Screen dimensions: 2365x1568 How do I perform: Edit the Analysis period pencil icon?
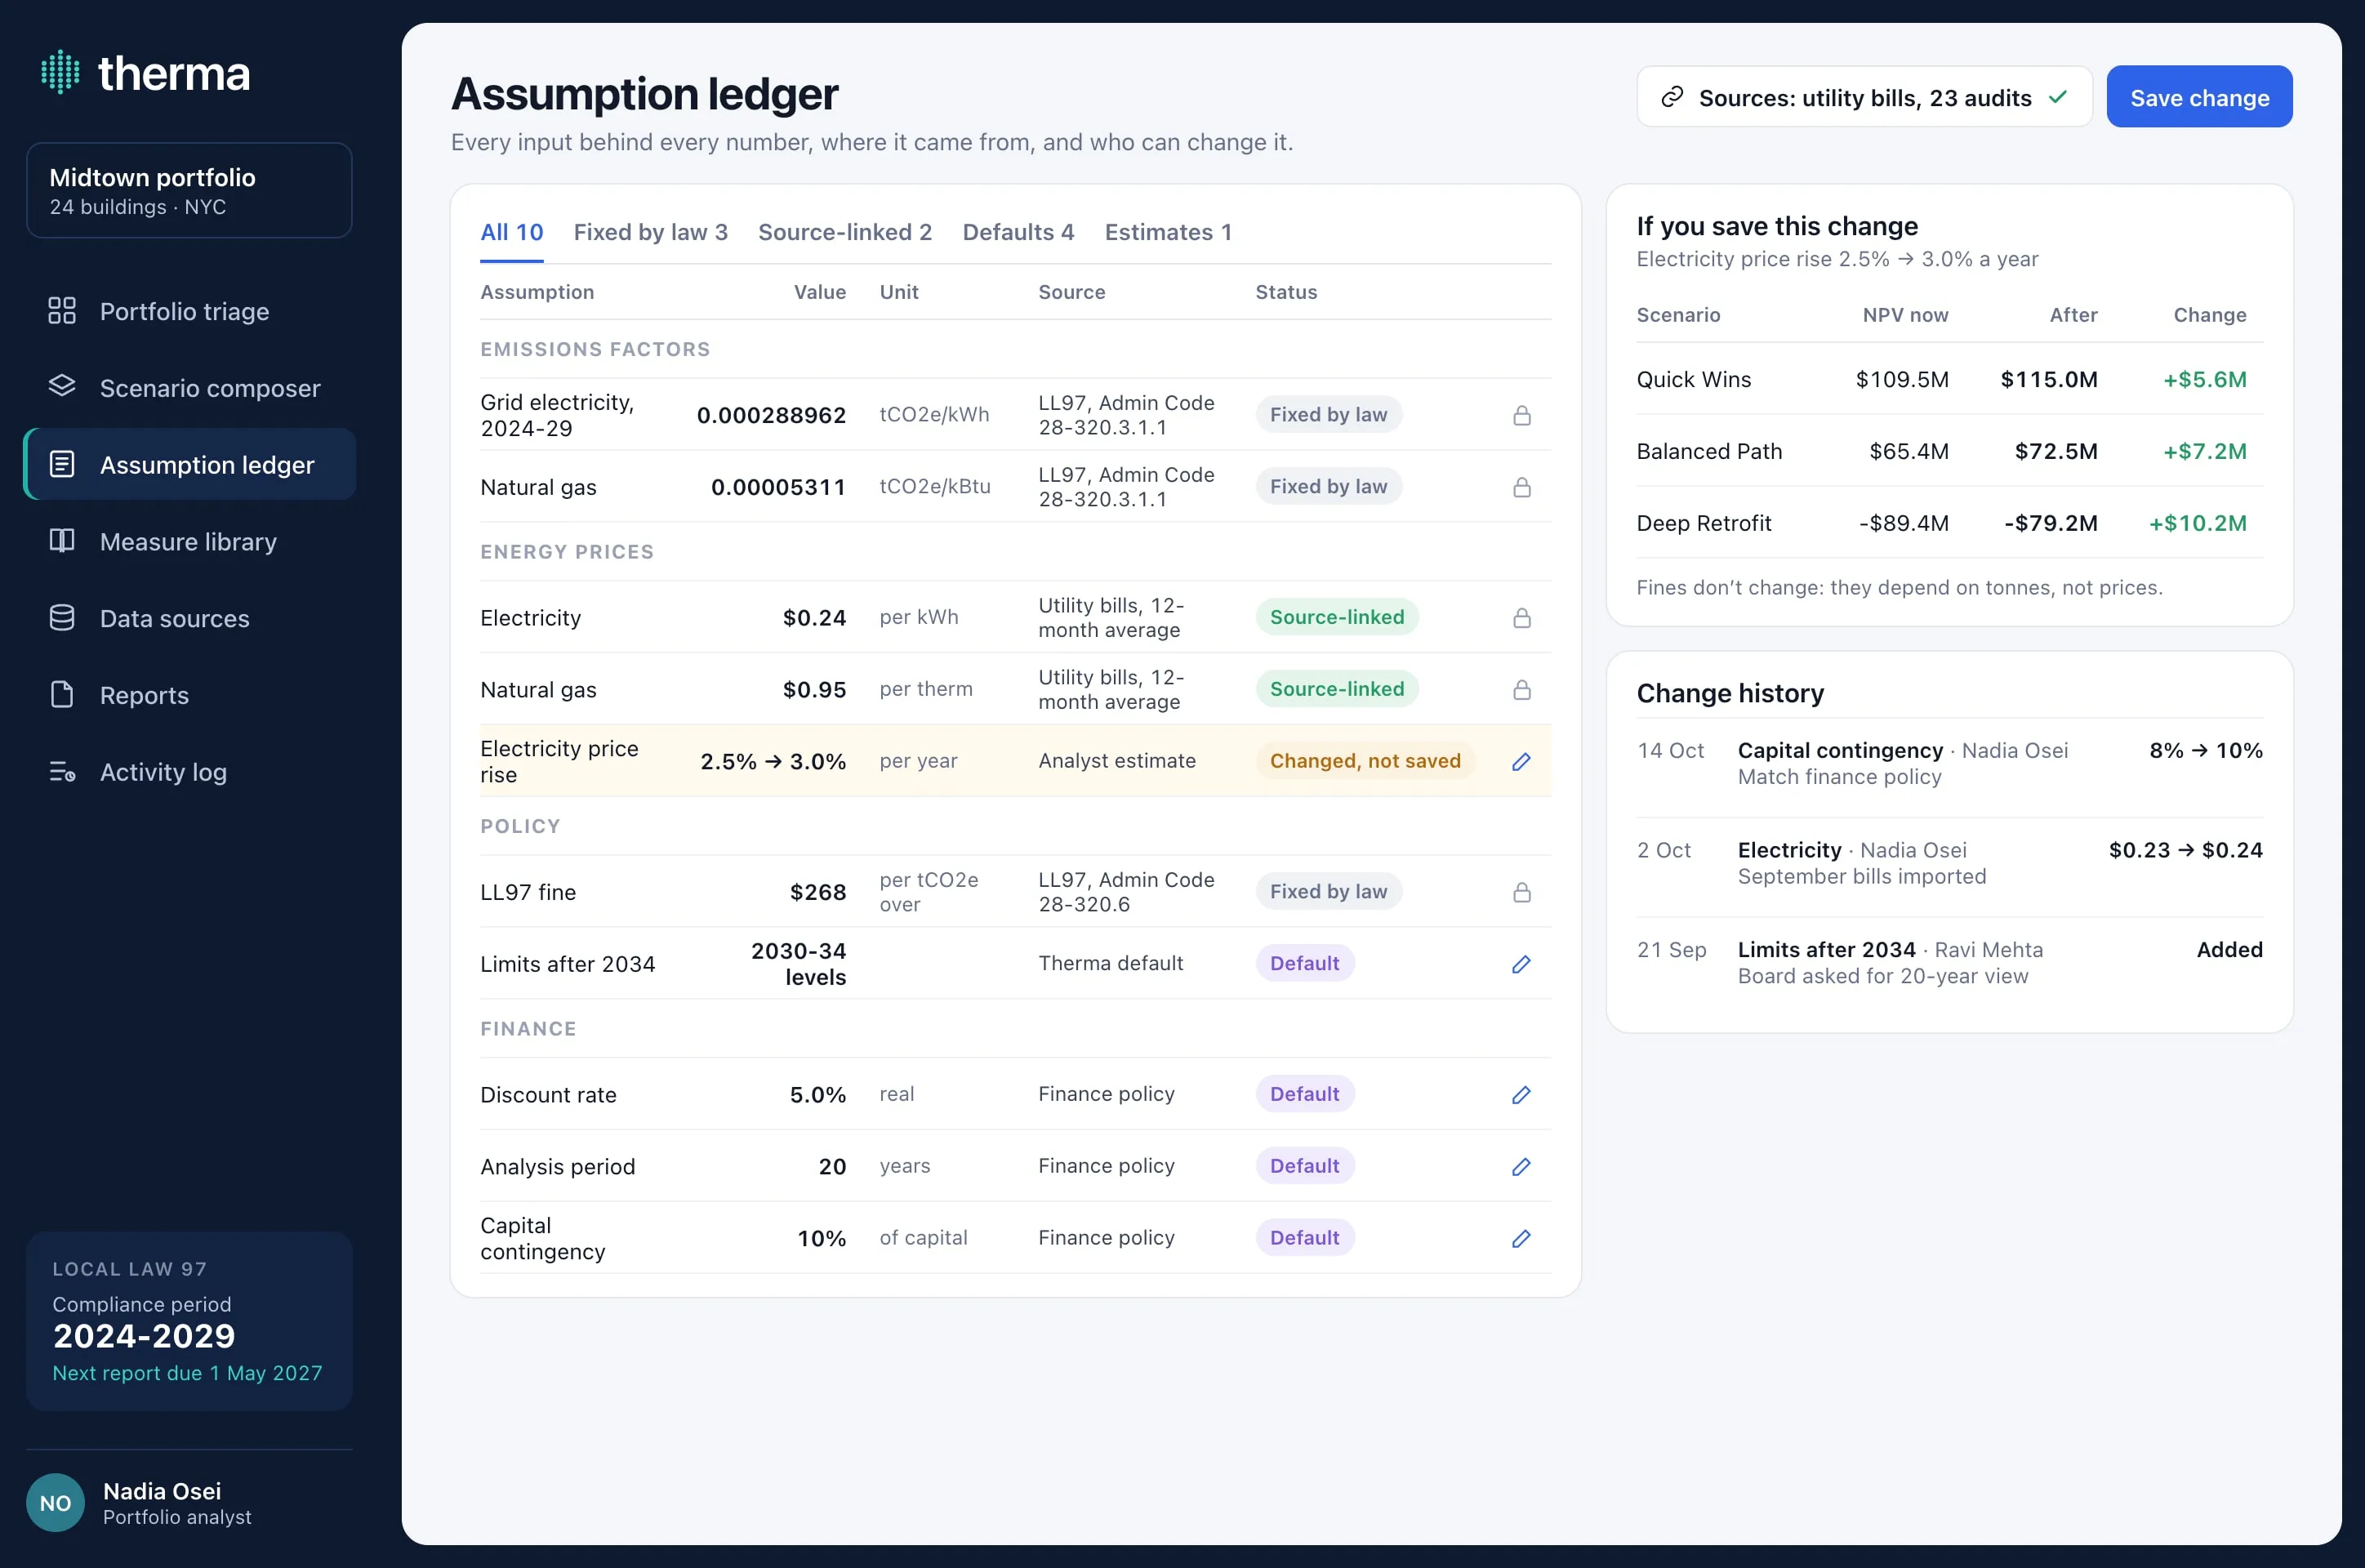point(1521,1167)
